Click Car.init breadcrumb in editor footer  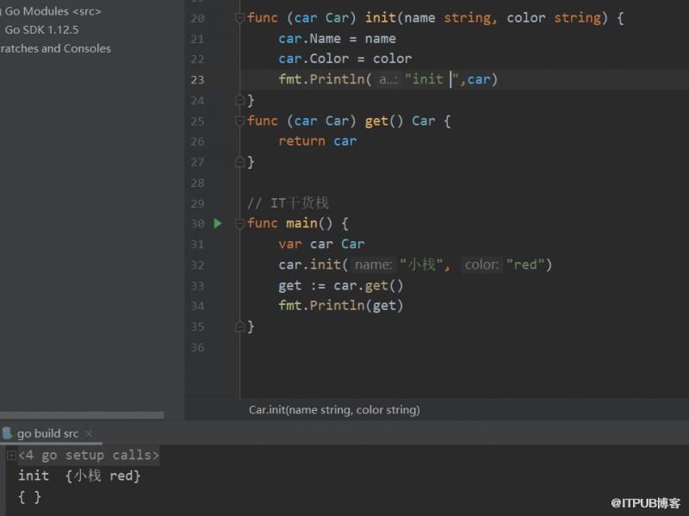[334, 410]
